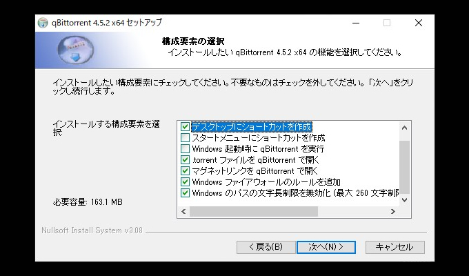Toggle .torrent ファイルを qBittorrent で開く checkbox
469x276 pixels.
(x=185, y=160)
